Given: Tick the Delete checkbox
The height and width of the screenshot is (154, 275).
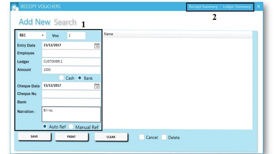Looking at the screenshot, I should pyautogui.click(x=164, y=137).
